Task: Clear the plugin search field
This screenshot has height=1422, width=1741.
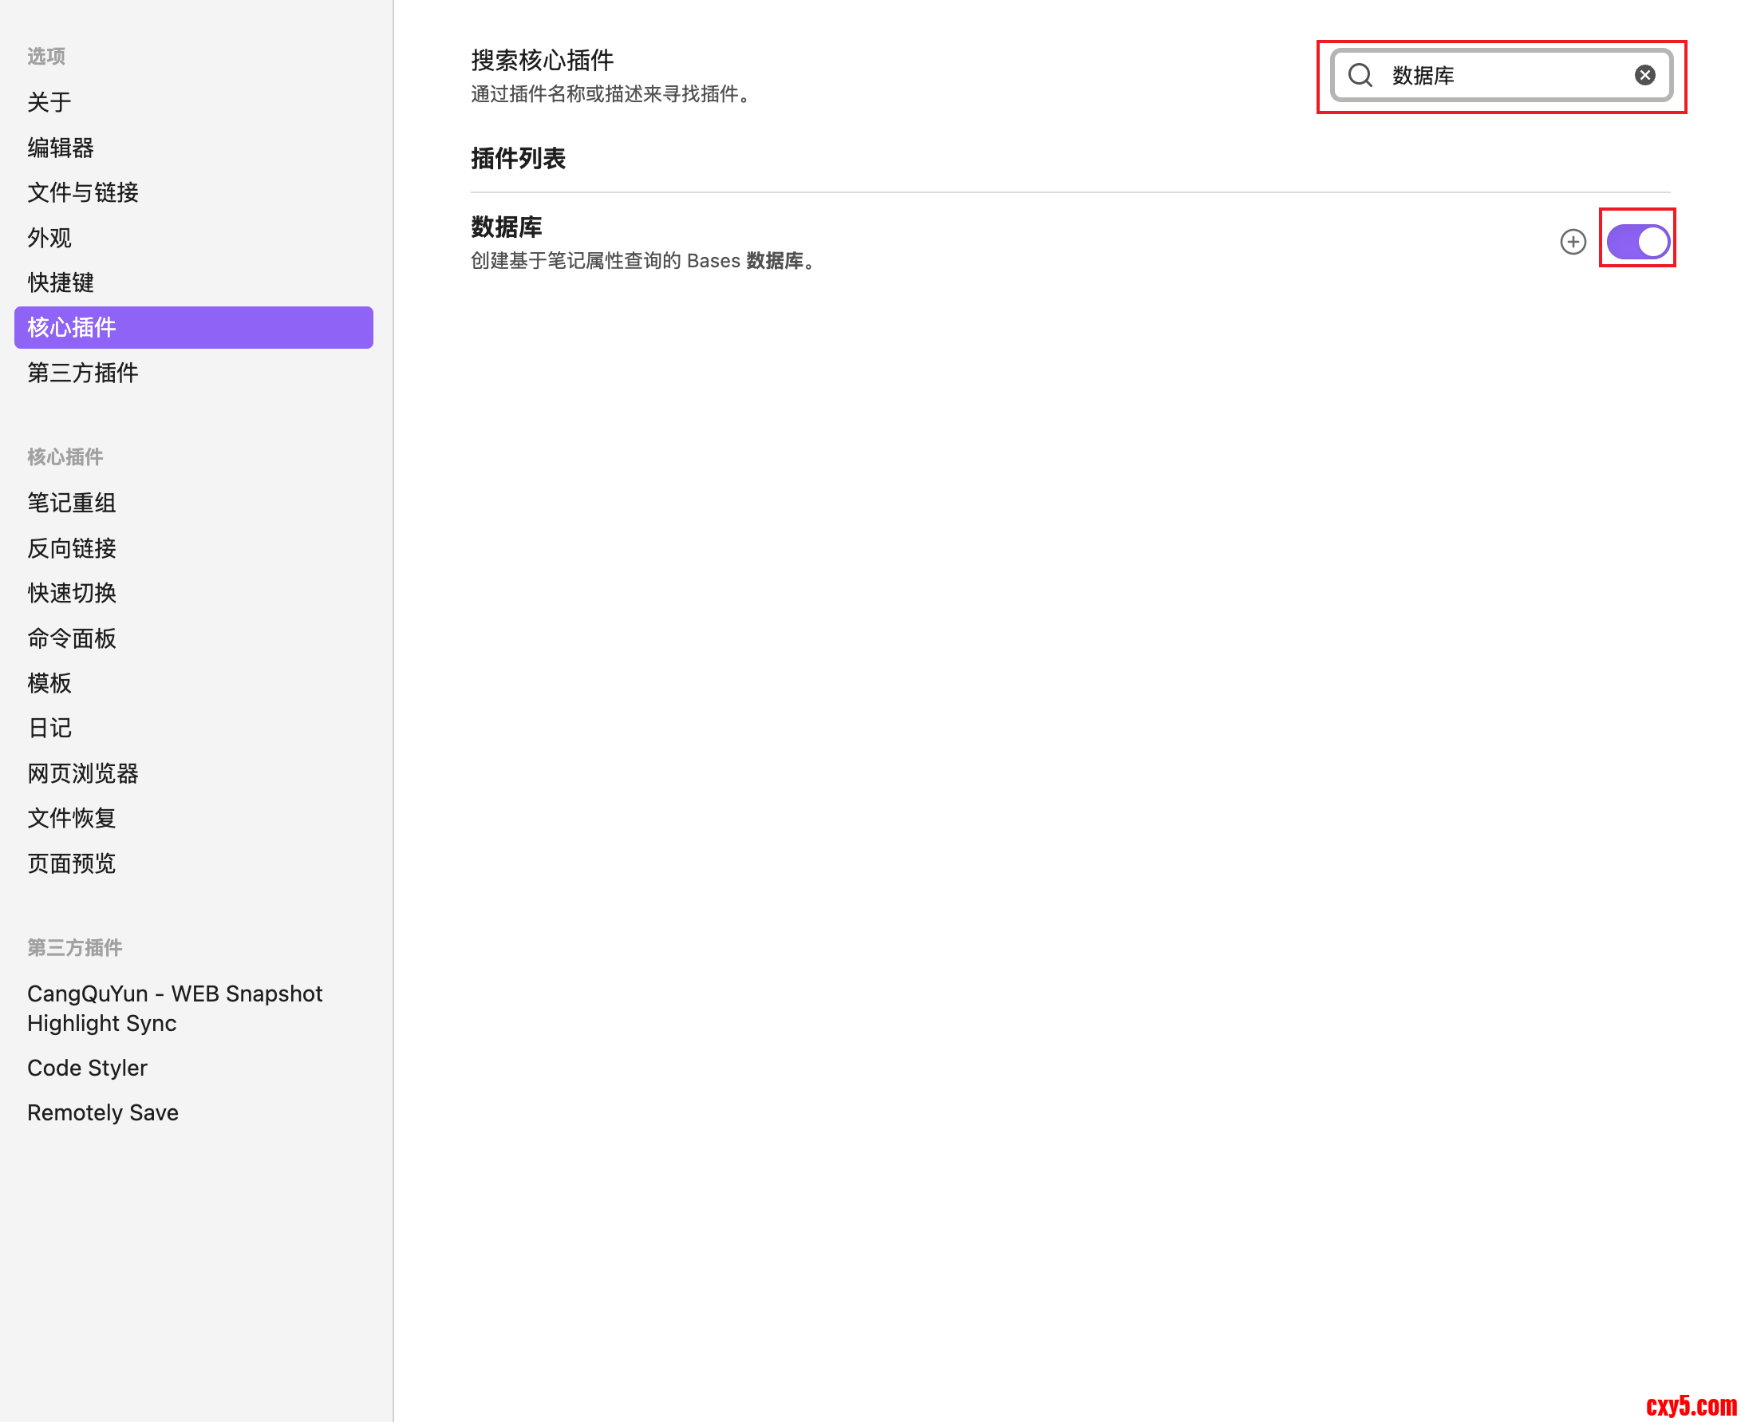Action: tap(1644, 75)
